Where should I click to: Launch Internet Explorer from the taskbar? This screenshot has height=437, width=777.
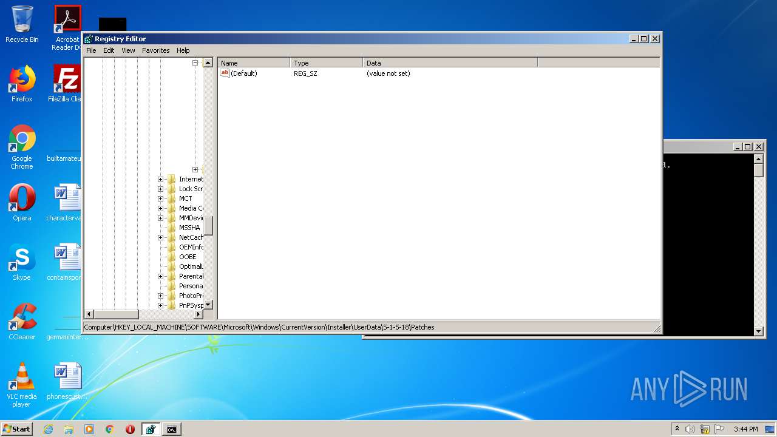point(48,429)
